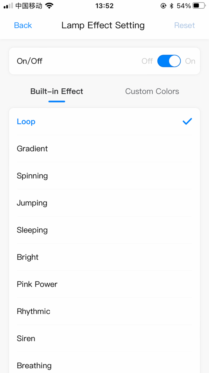Tap the cellular signal bars icon
The height and width of the screenshot is (373, 209).
[x=8, y=6]
